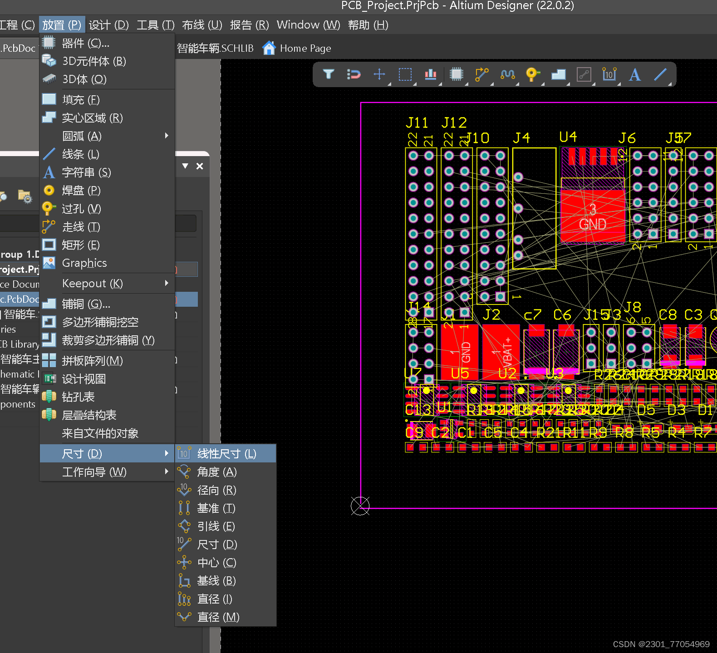
Task: Select 实心区域 (R) menu item
Action: pyautogui.click(x=107, y=118)
